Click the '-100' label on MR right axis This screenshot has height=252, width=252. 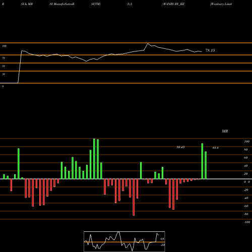click(247, 222)
